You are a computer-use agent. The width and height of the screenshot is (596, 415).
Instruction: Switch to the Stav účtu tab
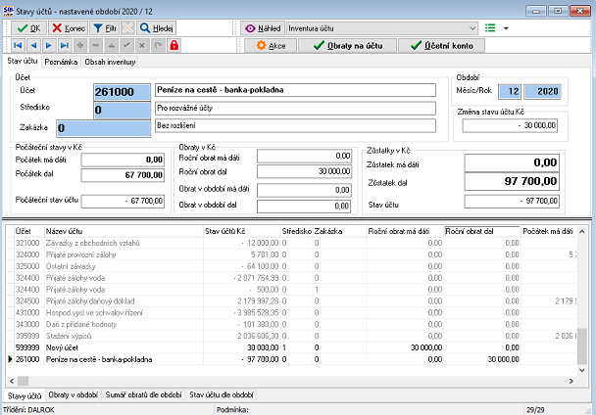[x=23, y=61]
